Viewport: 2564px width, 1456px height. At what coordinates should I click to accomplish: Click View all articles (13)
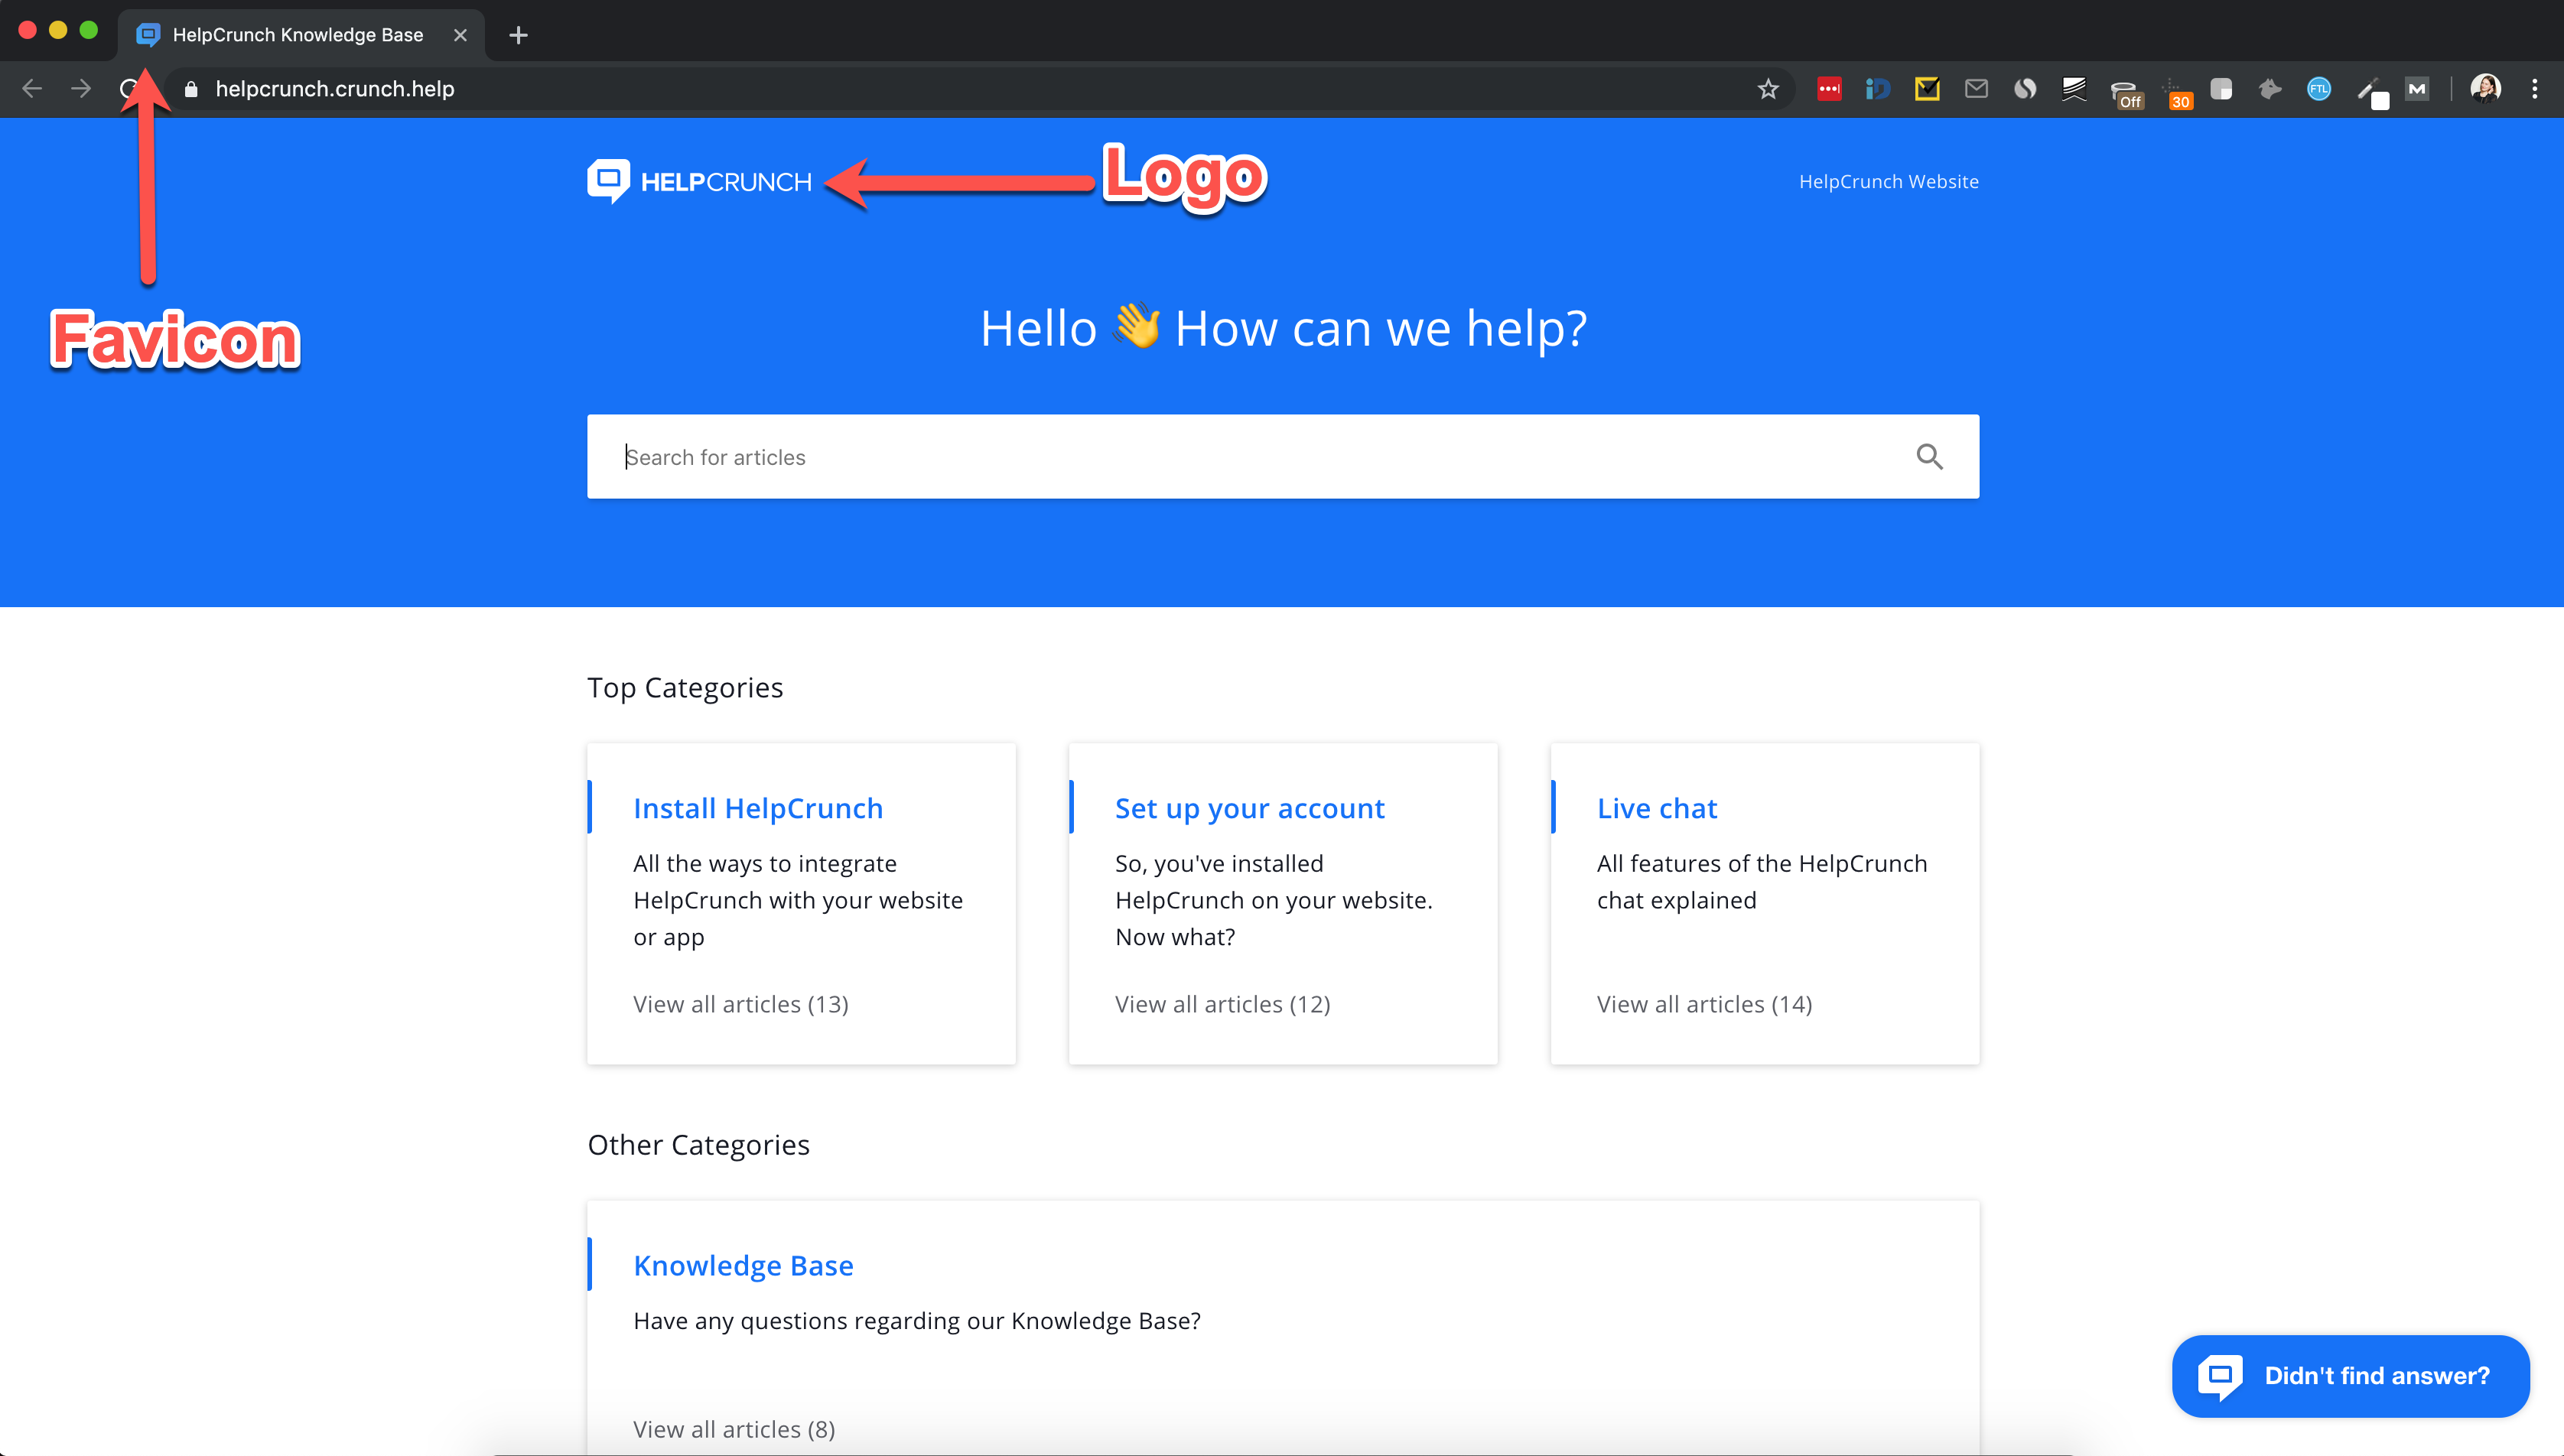(741, 1004)
